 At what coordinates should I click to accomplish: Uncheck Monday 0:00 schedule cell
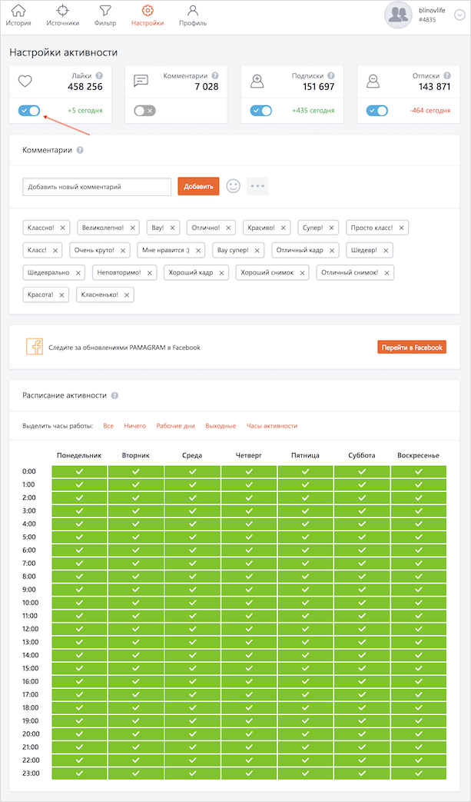tap(79, 471)
